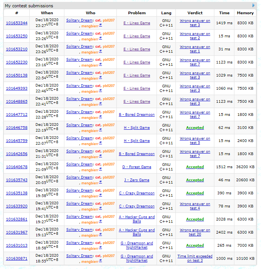Open problem D - Forest Game

(x=136, y=167)
